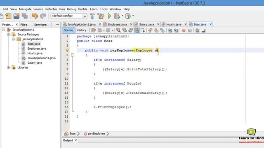Image resolution: width=264 pixels, height=148 pixels.
Task: Click the Comment editor icon
Action: pos(197,30)
